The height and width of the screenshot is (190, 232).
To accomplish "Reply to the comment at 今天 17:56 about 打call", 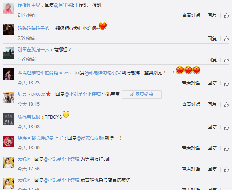I will click(x=212, y=169).
